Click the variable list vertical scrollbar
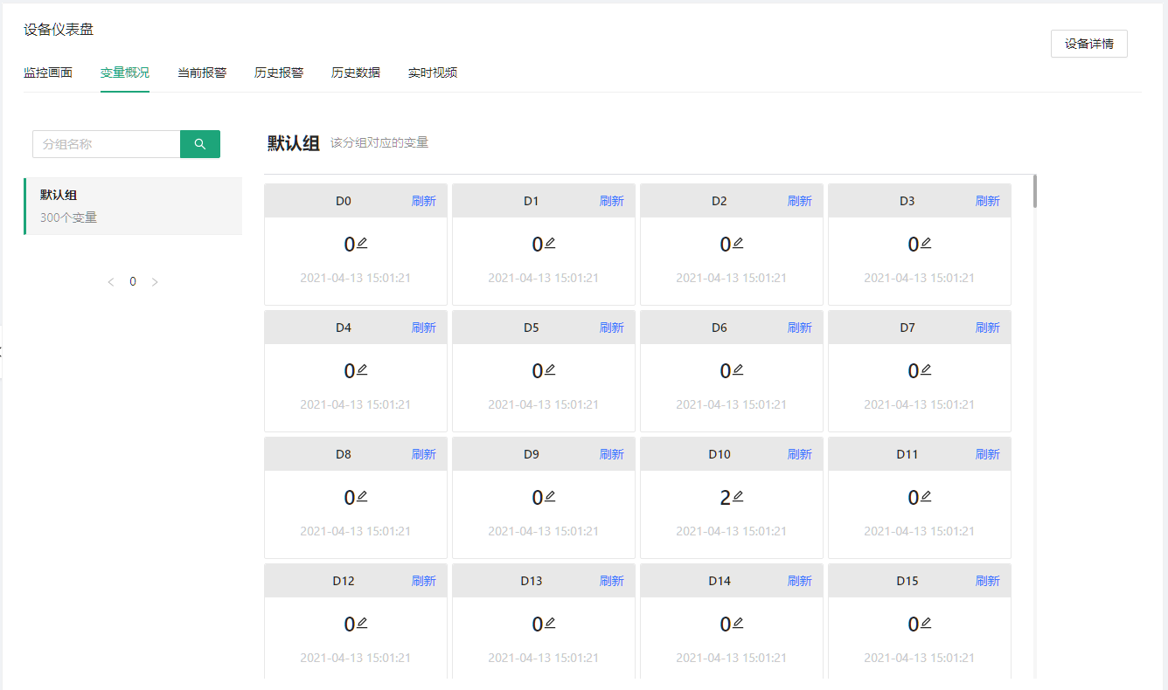 pos(1035,191)
